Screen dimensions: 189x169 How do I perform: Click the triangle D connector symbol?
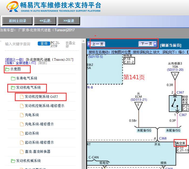click(x=175, y=75)
